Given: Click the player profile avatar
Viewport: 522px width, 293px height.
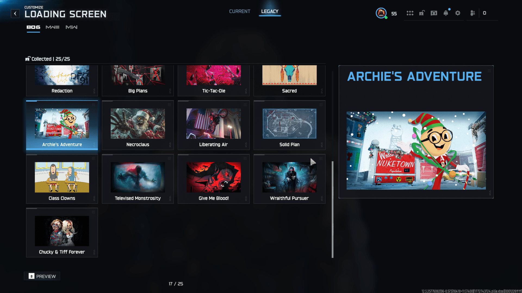Looking at the screenshot, I should tap(381, 13).
